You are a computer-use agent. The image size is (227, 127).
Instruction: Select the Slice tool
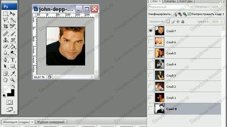(x=13, y=26)
